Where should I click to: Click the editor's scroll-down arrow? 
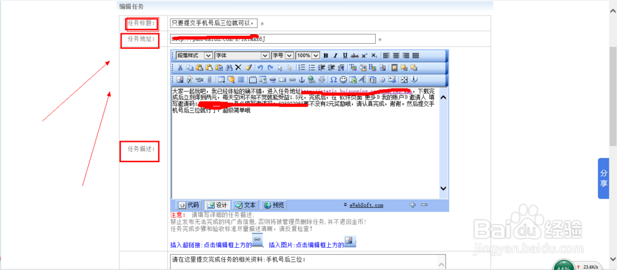pyautogui.click(x=443, y=188)
